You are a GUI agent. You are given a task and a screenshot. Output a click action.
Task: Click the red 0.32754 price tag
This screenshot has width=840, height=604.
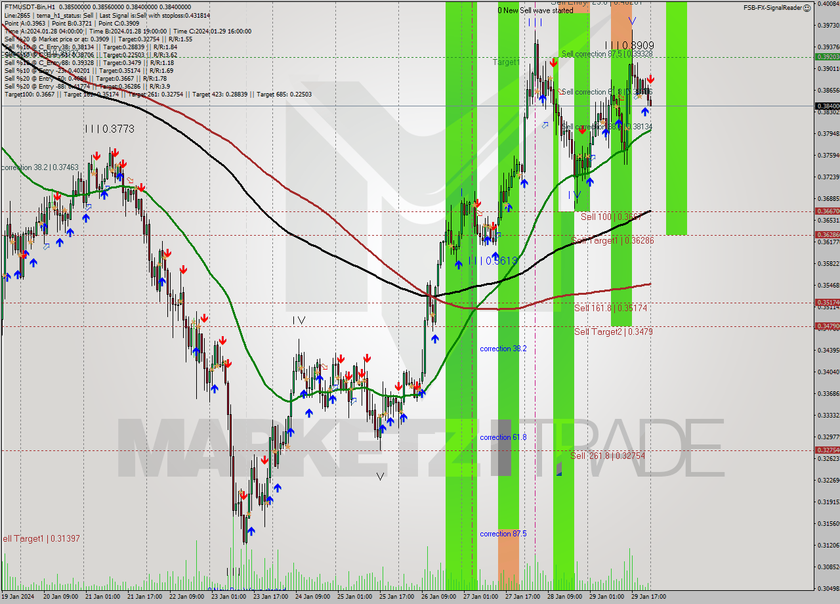pos(827,450)
